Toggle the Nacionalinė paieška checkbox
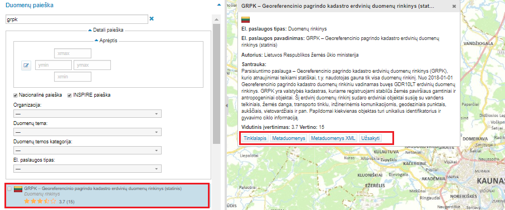This screenshot has height=210, width=505. click(x=15, y=96)
